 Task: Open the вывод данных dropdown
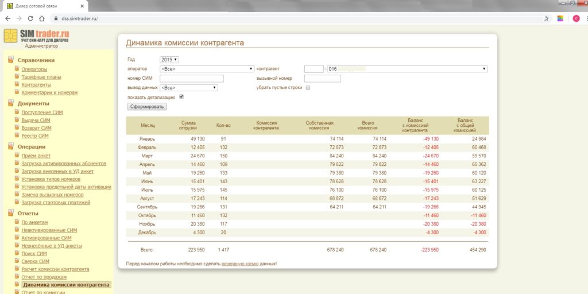click(188, 88)
